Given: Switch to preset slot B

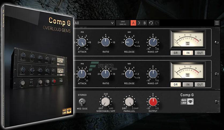Looking at the screenshot, I should [x=145, y=23].
